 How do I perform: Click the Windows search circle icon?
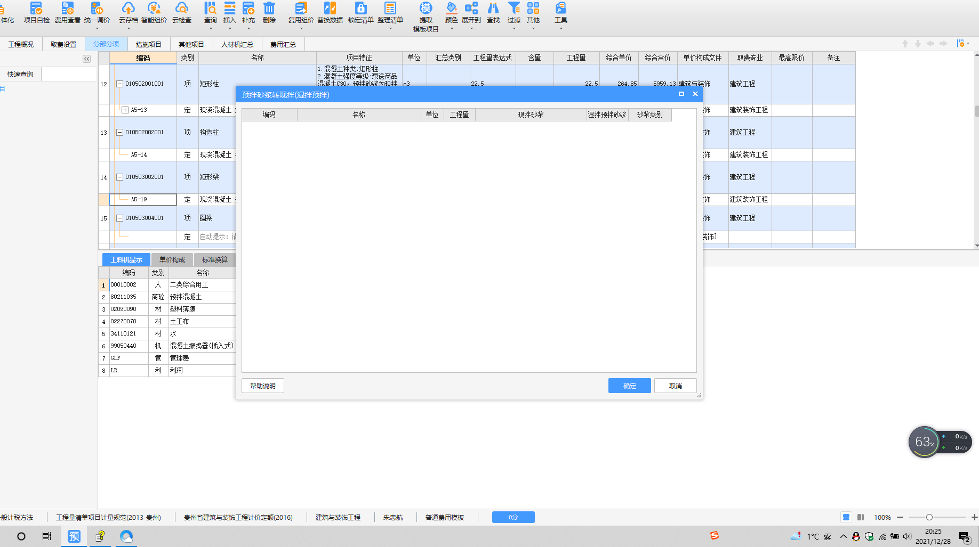tap(21, 536)
